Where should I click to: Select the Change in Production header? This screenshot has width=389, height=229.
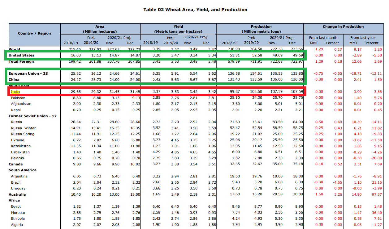(x=343, y=27)
